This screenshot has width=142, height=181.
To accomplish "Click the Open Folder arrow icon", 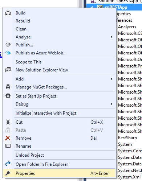I will tap(8, 164).
